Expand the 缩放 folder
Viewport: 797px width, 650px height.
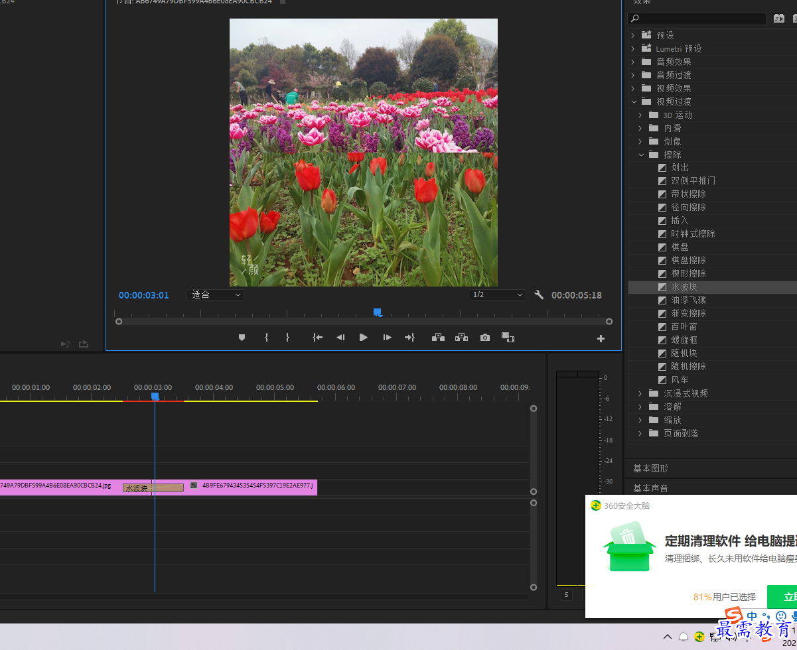(640, 420)
